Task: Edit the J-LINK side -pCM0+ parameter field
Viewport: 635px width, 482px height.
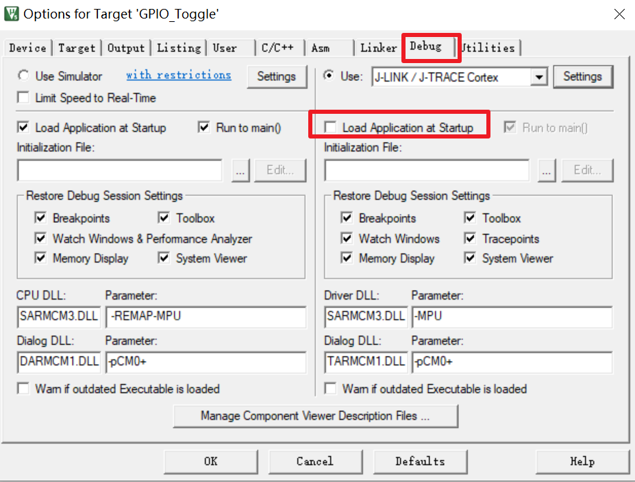Action: (512, 361)
